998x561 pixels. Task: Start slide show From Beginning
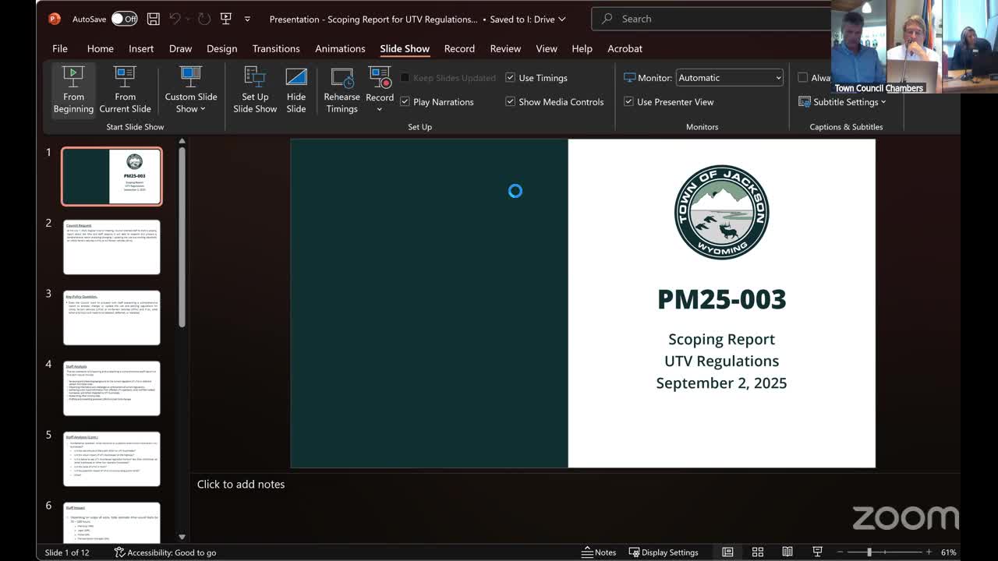coord(73,90)
